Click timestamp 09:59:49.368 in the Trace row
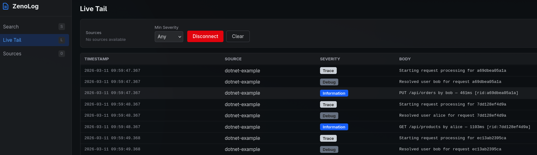 tap(112, 138)
